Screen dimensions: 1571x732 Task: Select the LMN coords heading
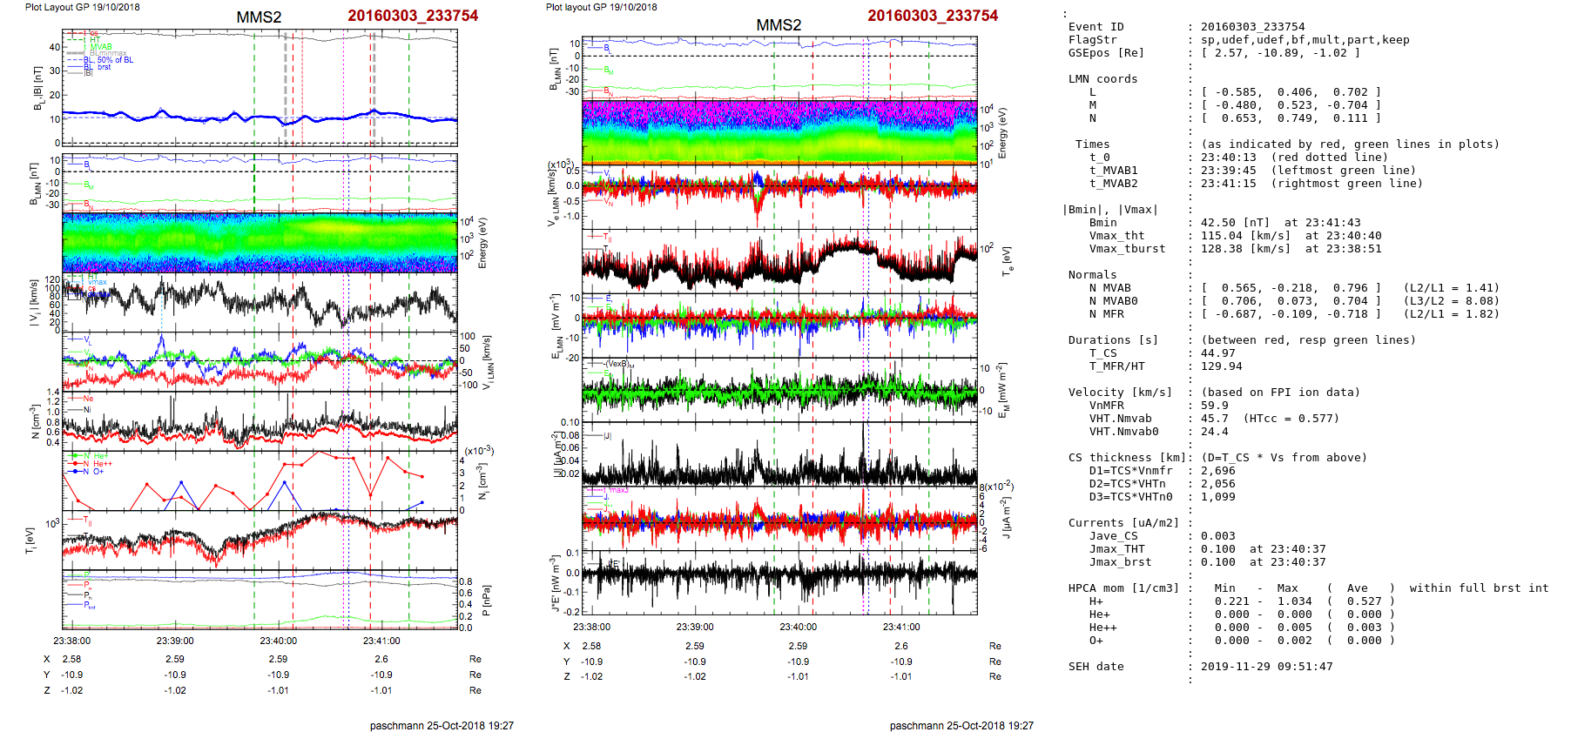(1102, 79)
